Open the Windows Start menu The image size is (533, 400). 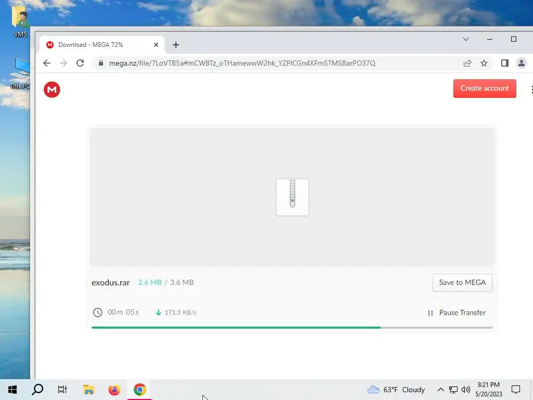click(x=12, y=390)
